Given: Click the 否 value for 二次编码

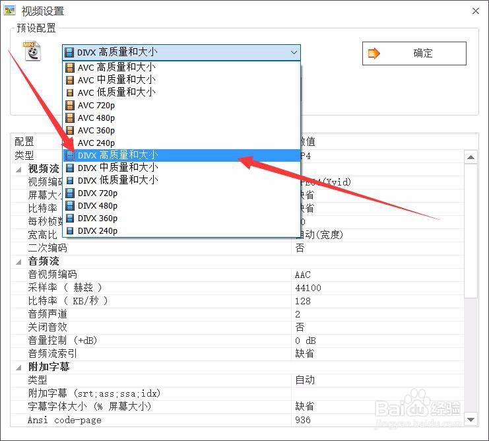Looking at the screenshot, I should (x=300, y=248).
